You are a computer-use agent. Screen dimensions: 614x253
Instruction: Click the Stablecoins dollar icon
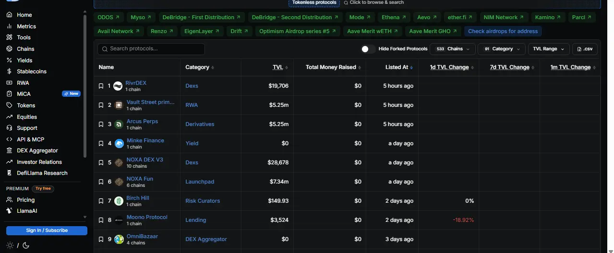click(x=9, y=71)
